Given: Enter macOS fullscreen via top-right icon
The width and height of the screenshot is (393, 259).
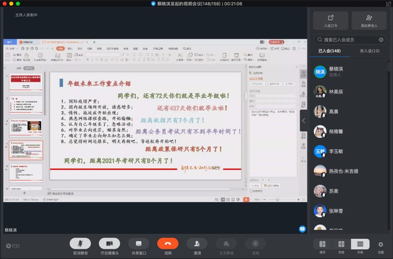Looking at the screenshot, I should (389, 4).
